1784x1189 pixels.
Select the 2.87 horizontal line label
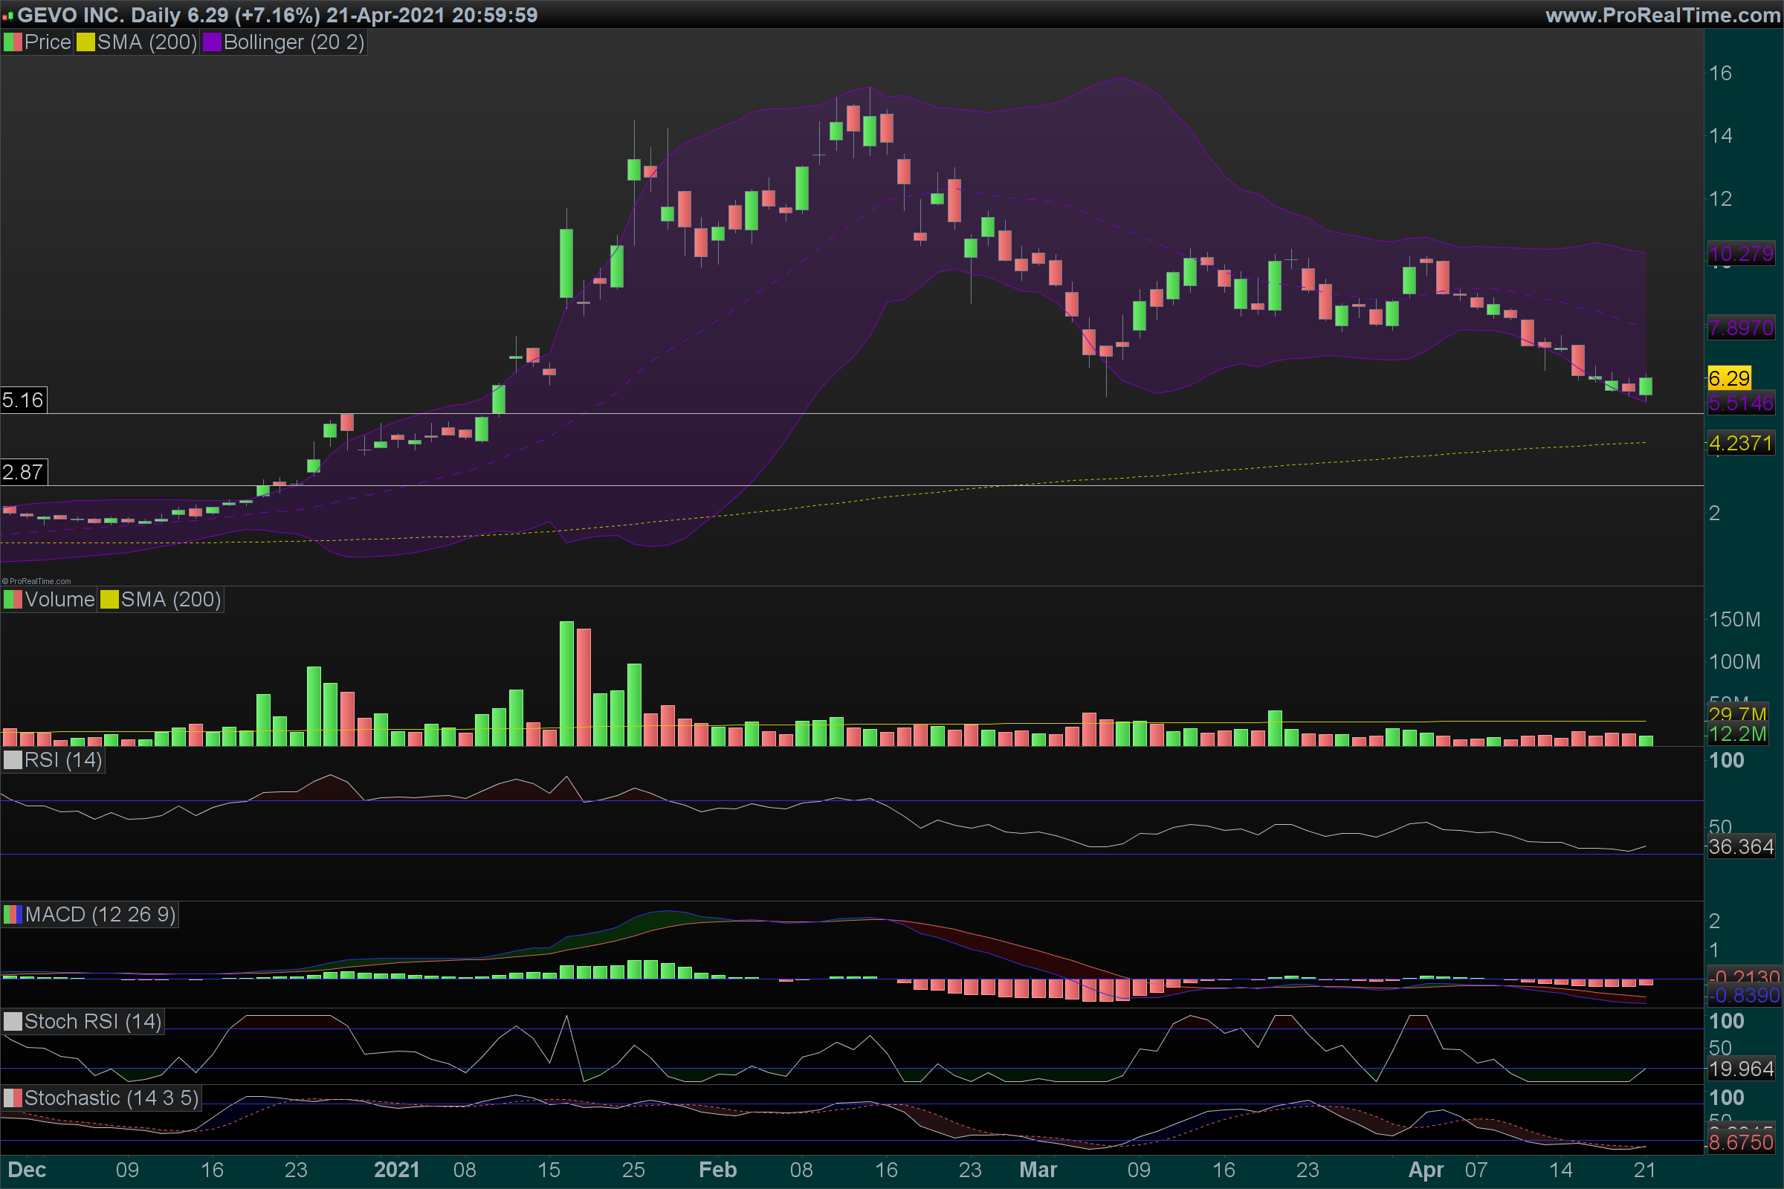click(23, 473)
